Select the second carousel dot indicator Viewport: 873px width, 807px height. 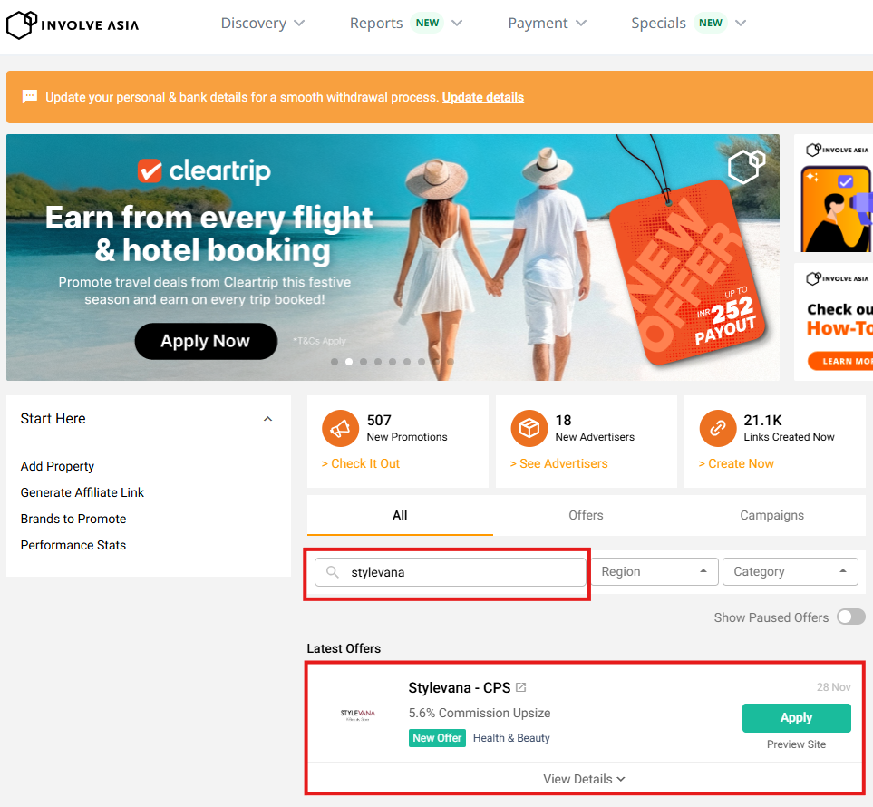(349, 362)
